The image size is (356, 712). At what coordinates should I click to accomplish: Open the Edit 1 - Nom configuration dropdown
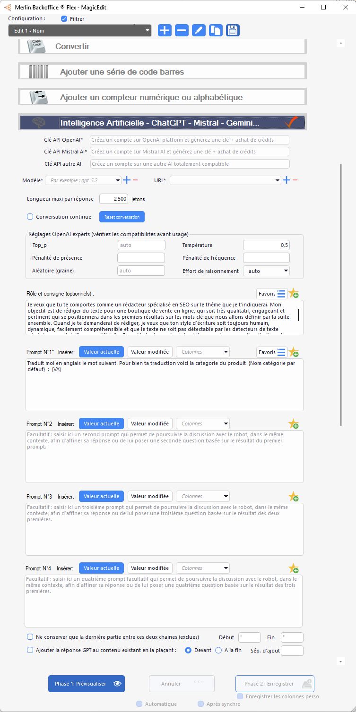[x=79, y=31]
